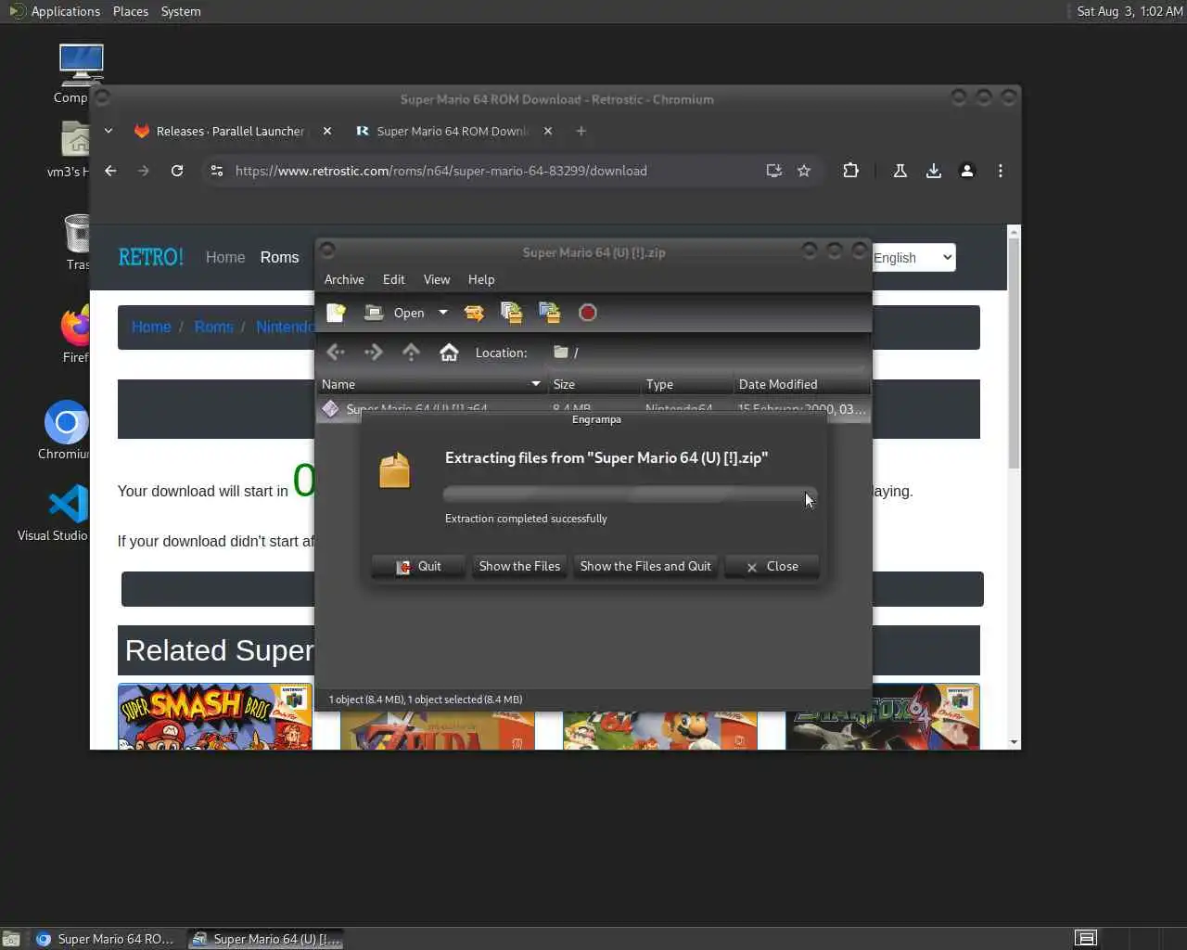Click the red Stop operation icon
The width and height of the screenshot is (1187, 950).
tap(587, 313)
